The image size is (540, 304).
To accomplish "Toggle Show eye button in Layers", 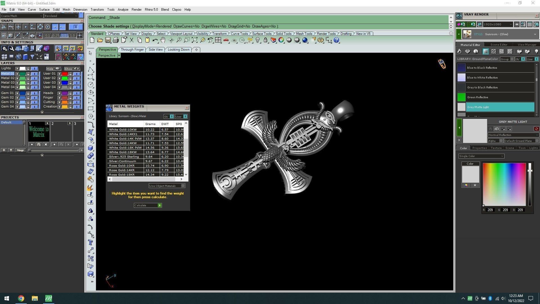I will [x=72, y=69].
